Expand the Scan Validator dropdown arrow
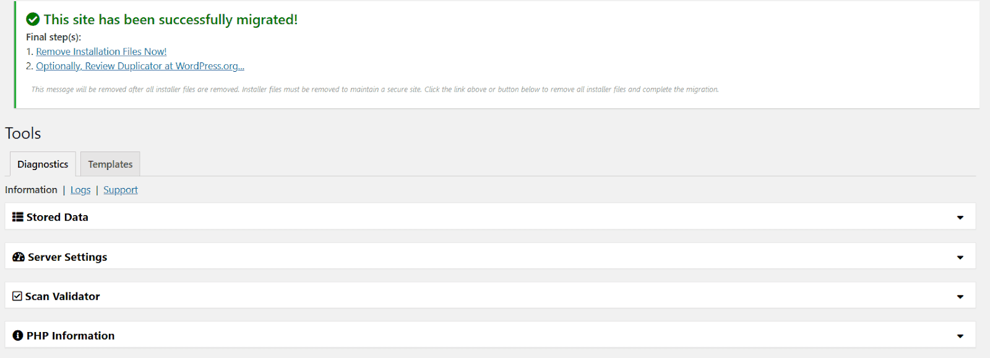Screen dimensions: 990x358 point(960,297)
